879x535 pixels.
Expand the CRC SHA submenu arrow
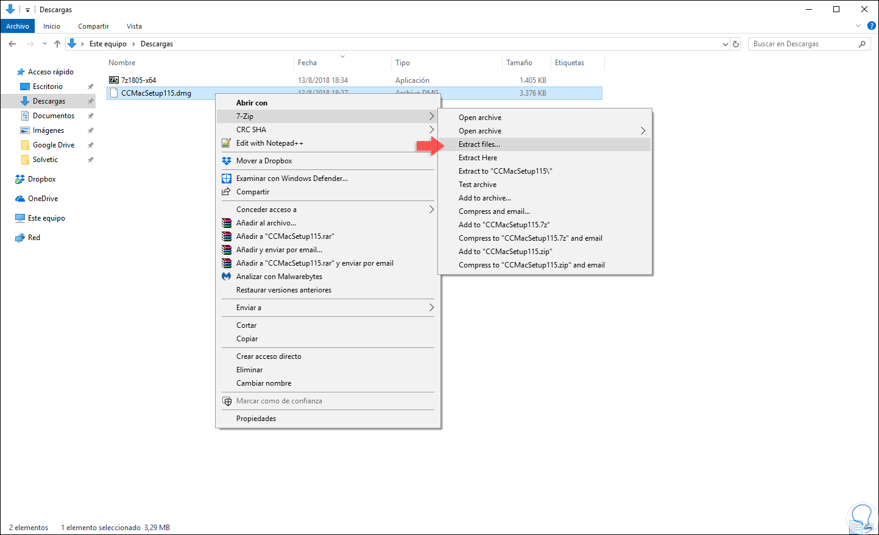click(431, 130)
